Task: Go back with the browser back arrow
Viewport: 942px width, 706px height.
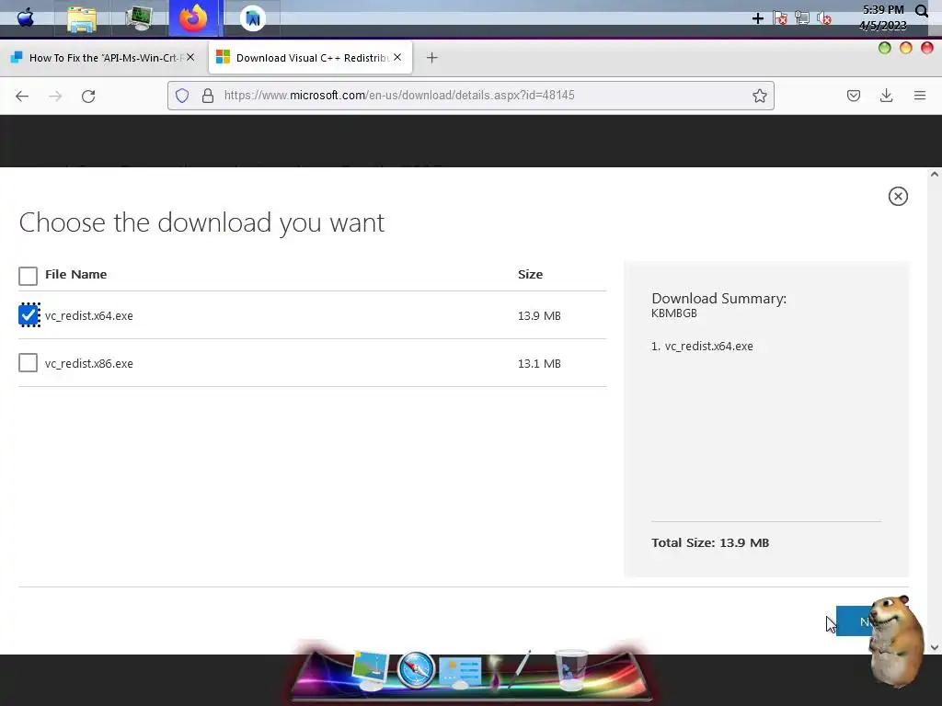Action: pos(22,96)
